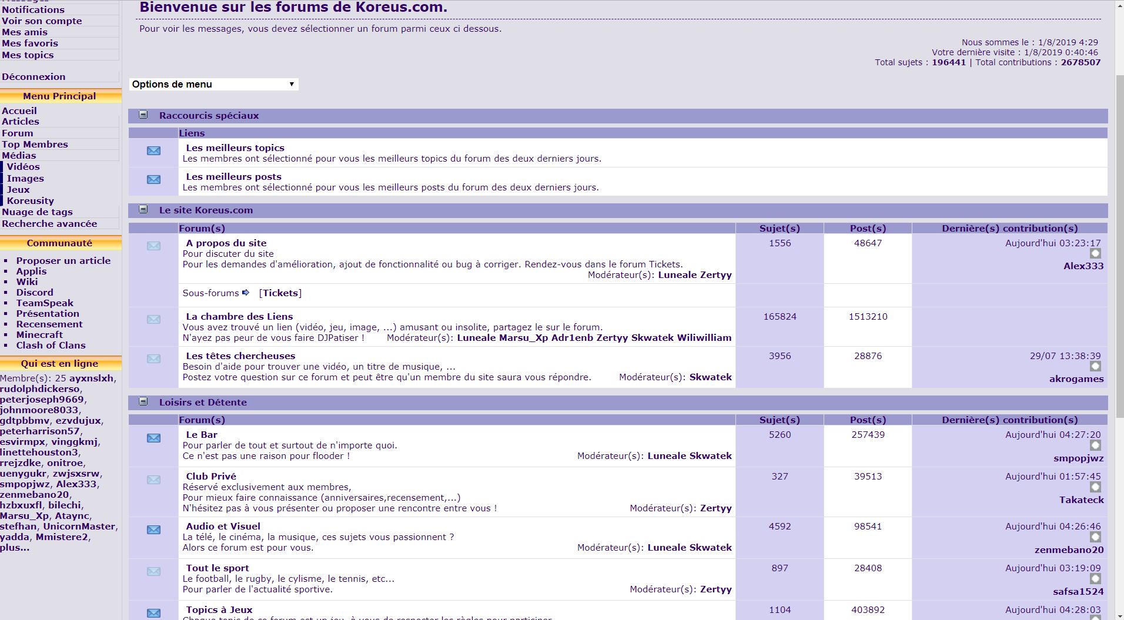
Task: Open La chambre des Liens forum
Action: 239,316
